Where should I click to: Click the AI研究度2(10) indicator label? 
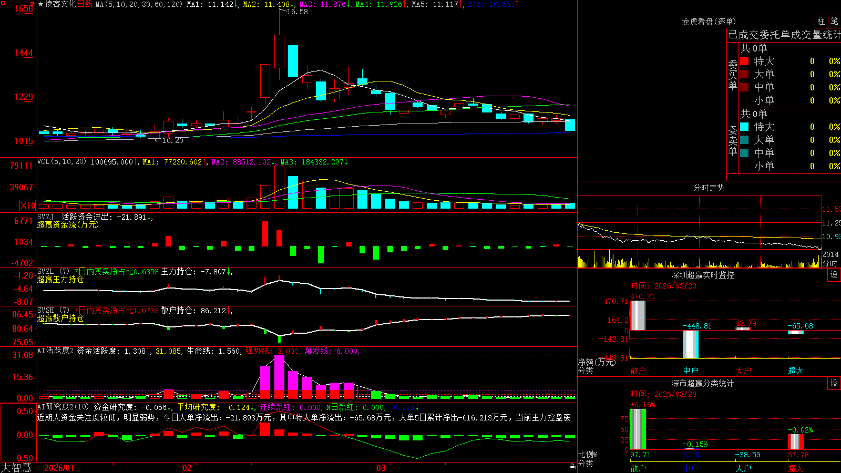[x=63, y=407]
